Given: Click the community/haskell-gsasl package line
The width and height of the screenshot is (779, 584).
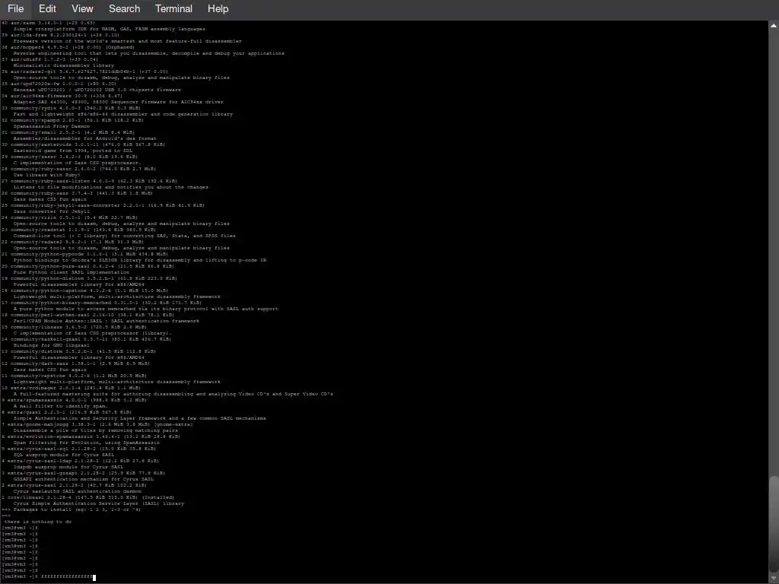Looking at the screenshot, I should [87, 339].
